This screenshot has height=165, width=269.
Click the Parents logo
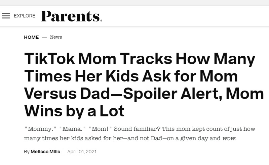(71, 16)
